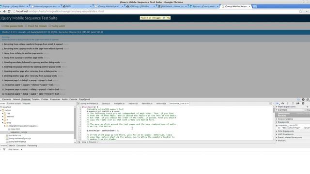The height and width of the screenshot is (174, 310).
Task: Show drawer console icon in DevTools toolbar
Action: pyautogui.click(x=298, y=100)
